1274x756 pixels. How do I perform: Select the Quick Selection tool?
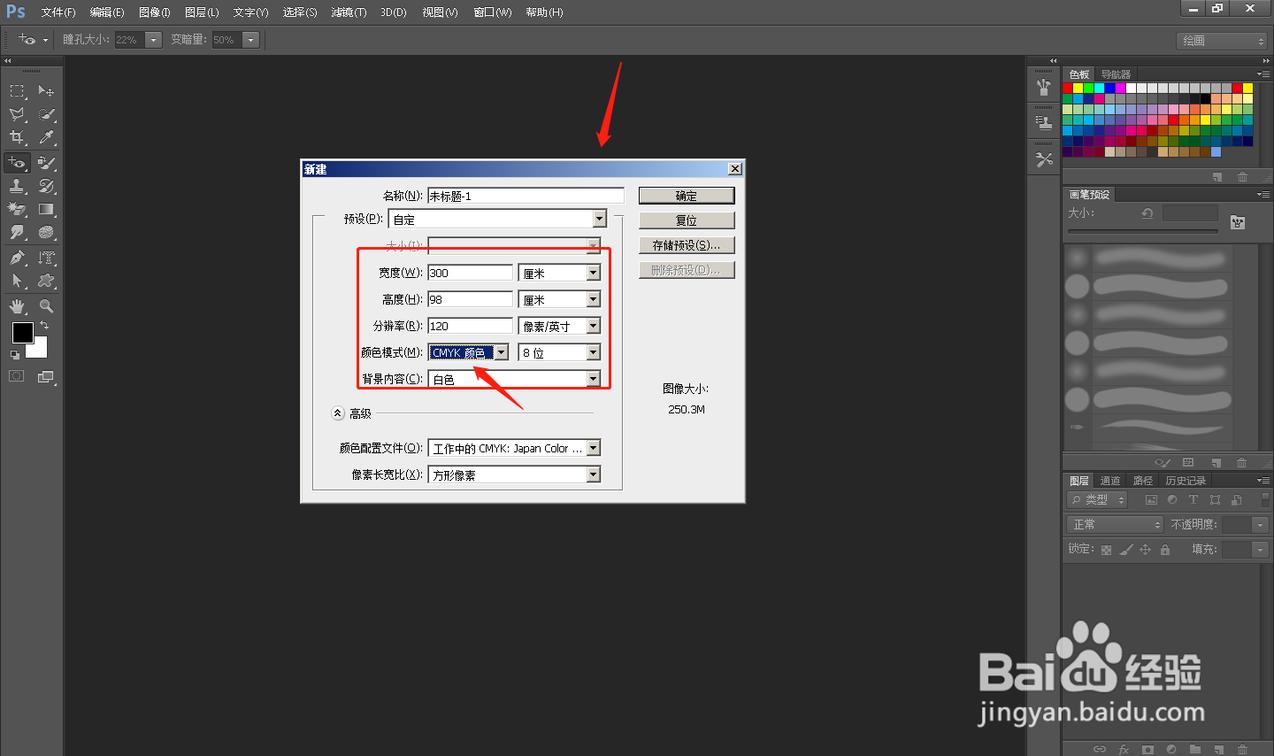tap(46, 114)
